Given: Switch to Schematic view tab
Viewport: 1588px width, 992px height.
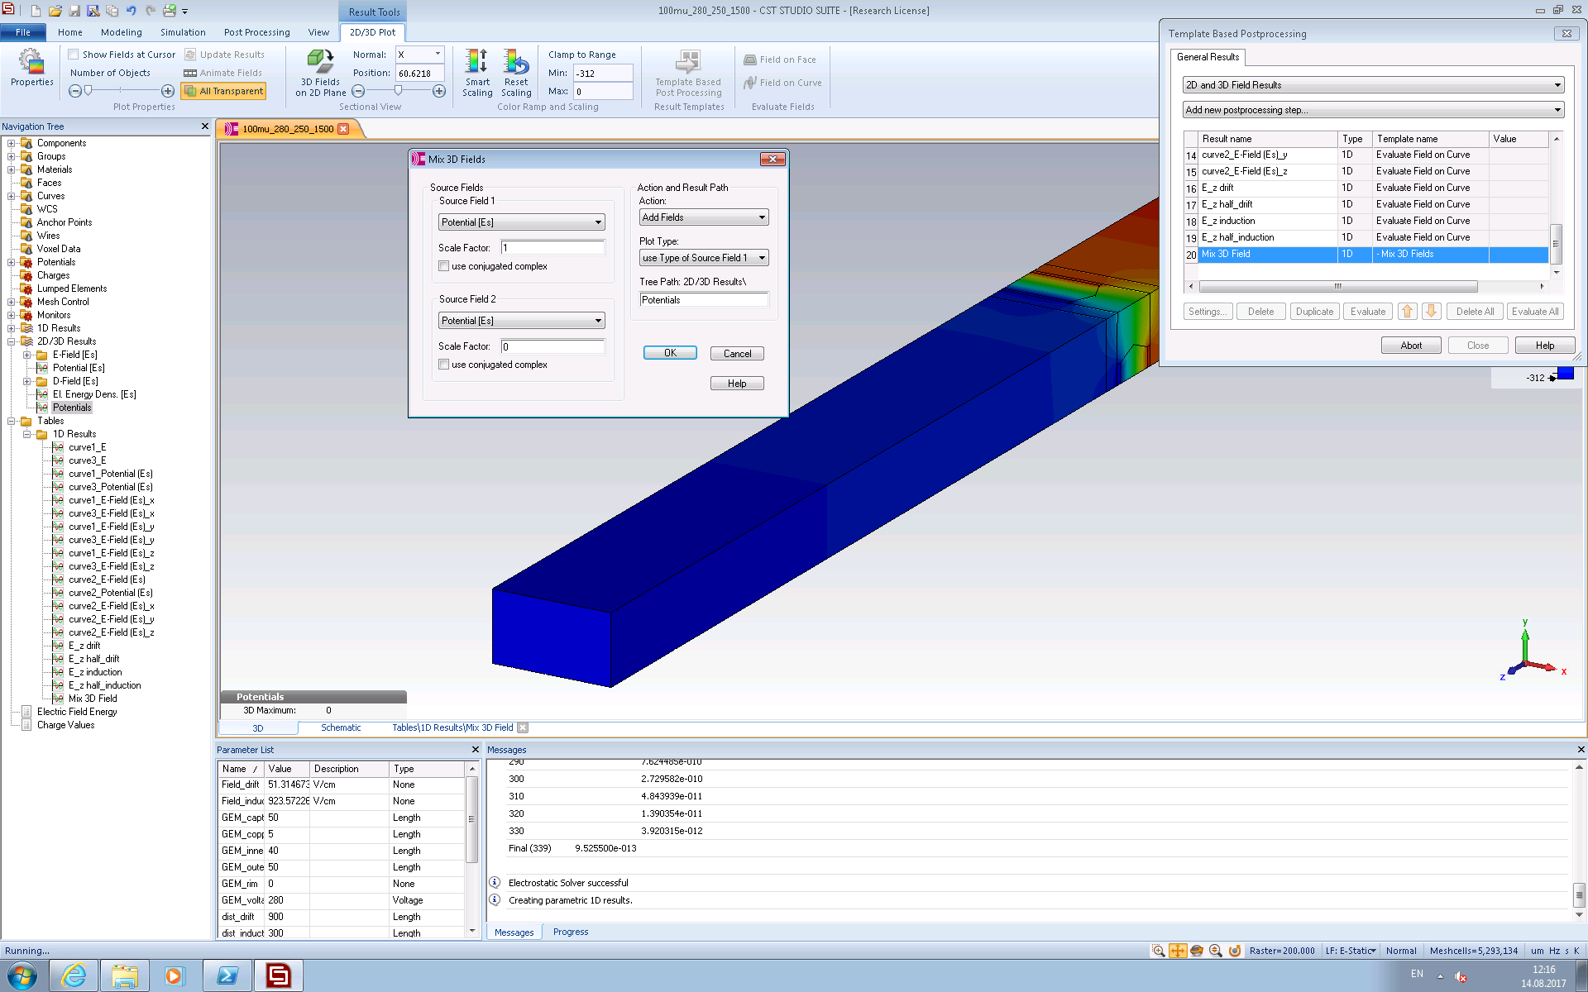Looking at the screenshot, I should [341, 727].
